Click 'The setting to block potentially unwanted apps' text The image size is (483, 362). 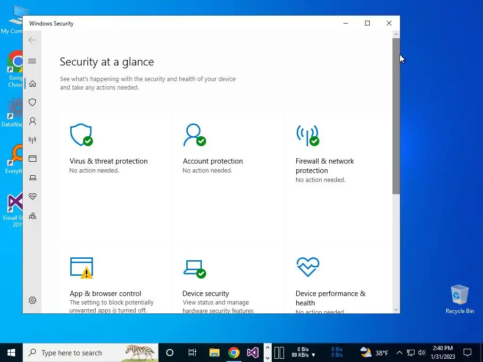tap(111, 306)
